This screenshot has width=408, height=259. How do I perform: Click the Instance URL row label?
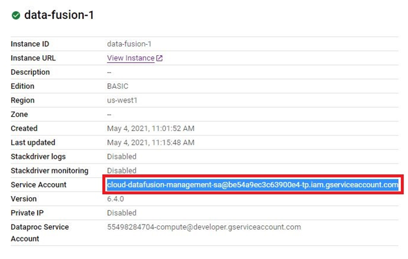click(x=33, y=58)
